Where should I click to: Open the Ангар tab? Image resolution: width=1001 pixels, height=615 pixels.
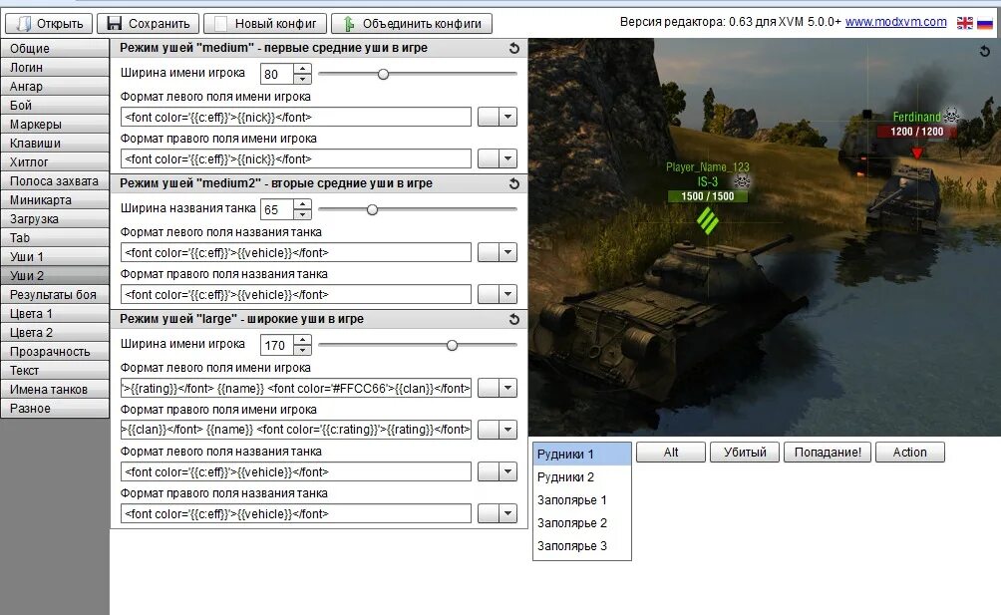coord(55,86)
